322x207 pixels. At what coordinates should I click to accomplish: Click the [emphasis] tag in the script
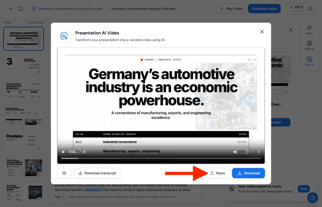tap(93, 190)
